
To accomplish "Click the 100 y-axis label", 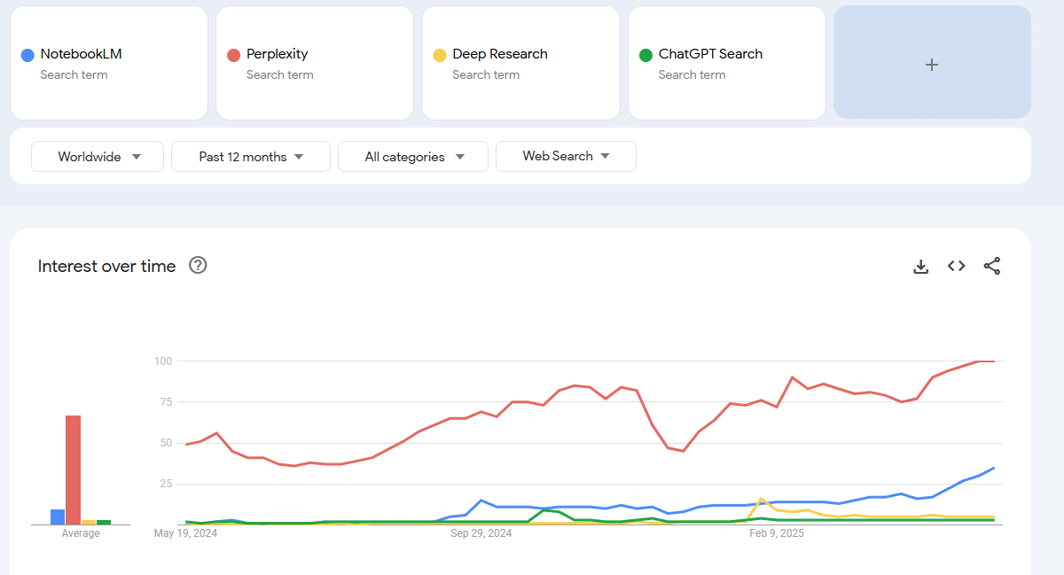I will [x=162, y=361].
